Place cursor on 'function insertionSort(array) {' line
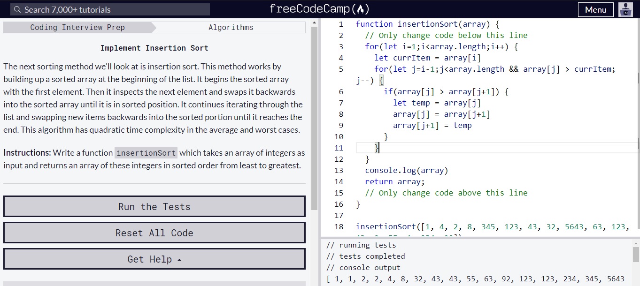 click(427, 24)
